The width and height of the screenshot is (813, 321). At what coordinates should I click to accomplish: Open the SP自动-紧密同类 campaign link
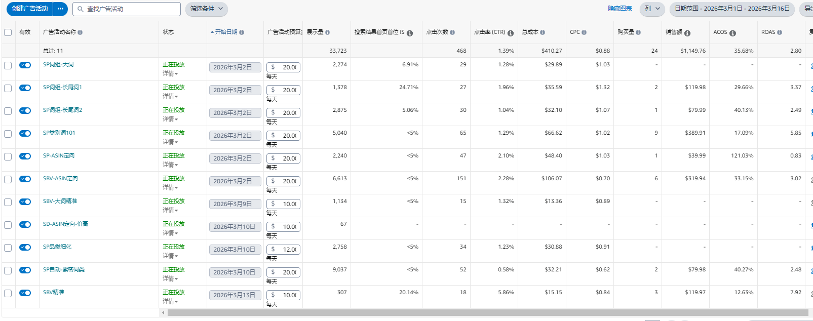click(64, 269)
